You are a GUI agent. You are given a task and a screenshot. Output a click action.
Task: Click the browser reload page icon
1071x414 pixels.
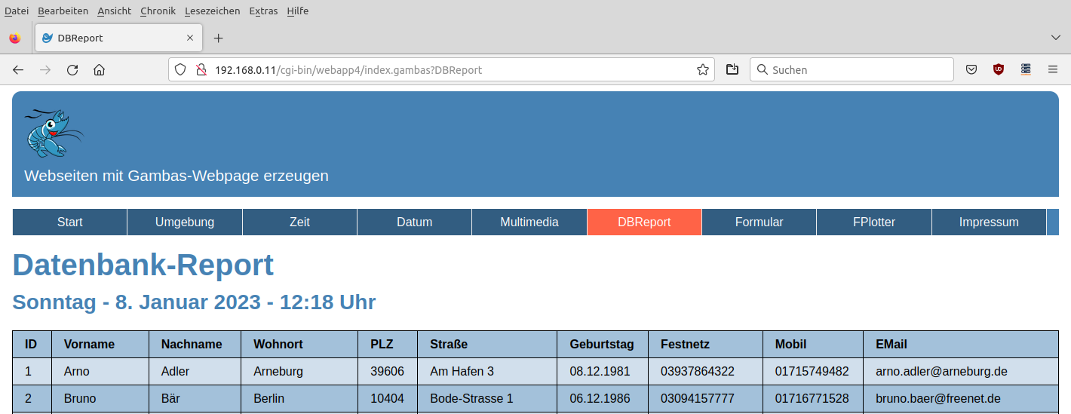click(72, 70)
